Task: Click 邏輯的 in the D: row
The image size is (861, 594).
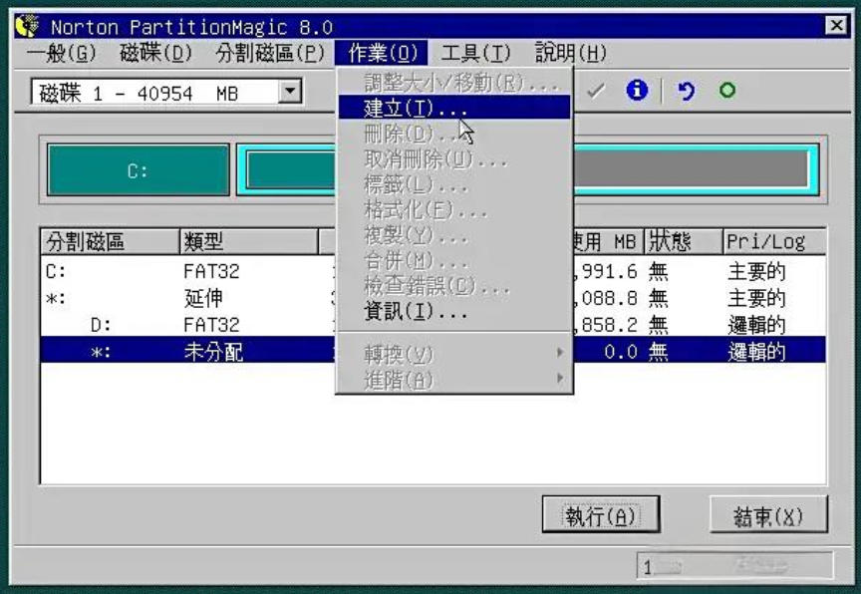Action: point(756,325)
